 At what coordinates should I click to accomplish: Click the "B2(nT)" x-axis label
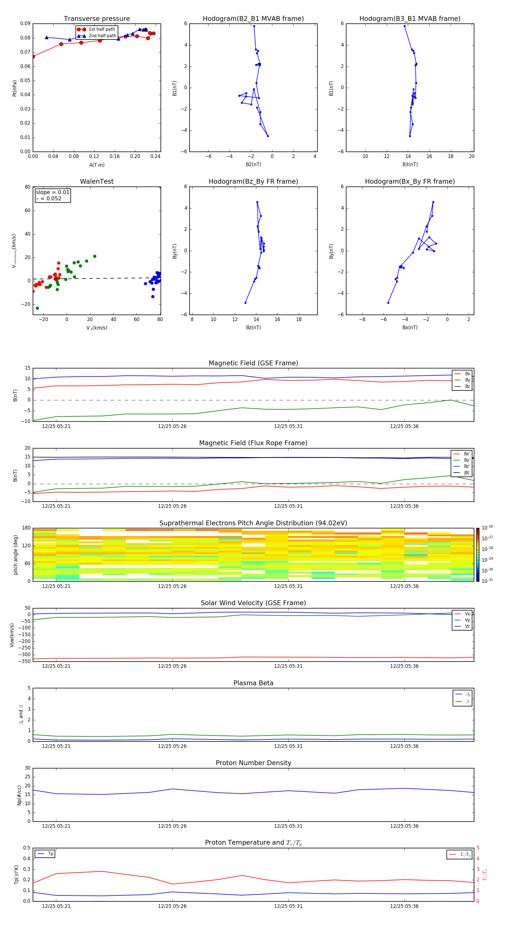point(253,165)
